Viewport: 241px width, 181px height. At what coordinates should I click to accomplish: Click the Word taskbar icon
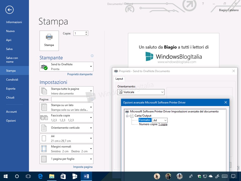(86, 176)
